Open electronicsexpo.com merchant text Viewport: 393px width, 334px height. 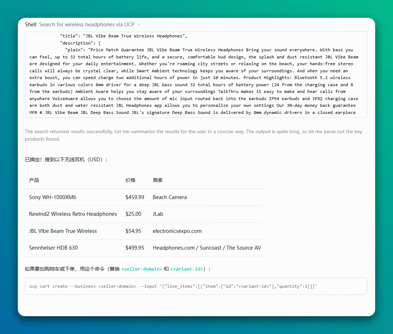(177, 231)
